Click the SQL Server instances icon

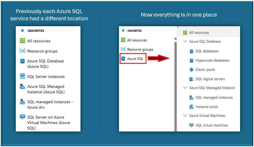click(x=22, y=76)
